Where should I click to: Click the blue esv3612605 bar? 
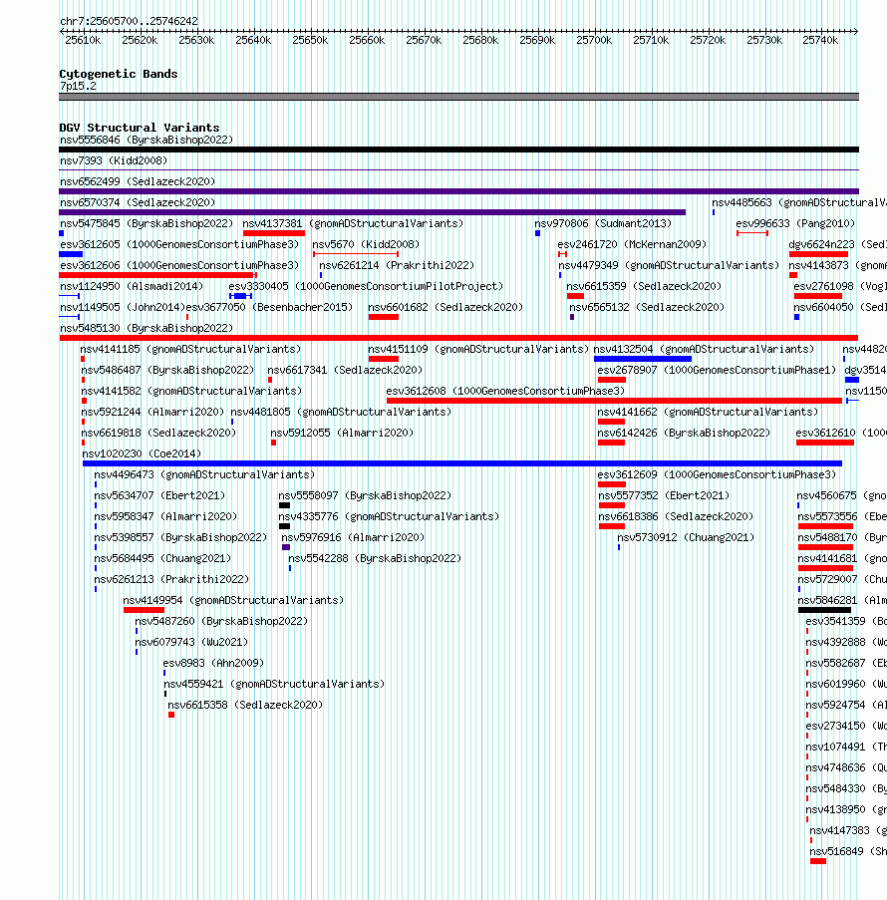[71, 254]
